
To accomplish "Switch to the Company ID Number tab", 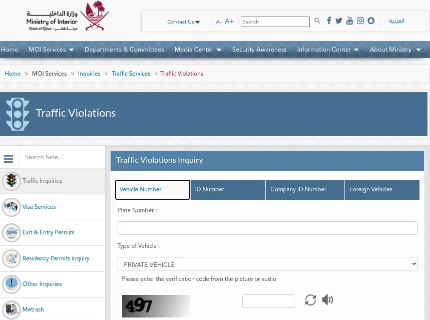I will [x=305, y=190].
